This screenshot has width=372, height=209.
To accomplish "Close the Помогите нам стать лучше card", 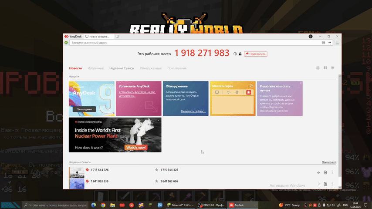I will point(301,83).
